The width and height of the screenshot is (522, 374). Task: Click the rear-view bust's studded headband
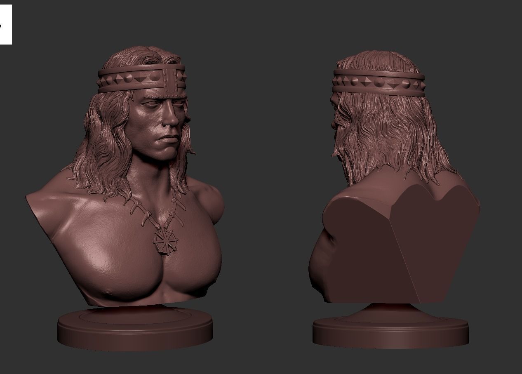(x=379, y=83)
